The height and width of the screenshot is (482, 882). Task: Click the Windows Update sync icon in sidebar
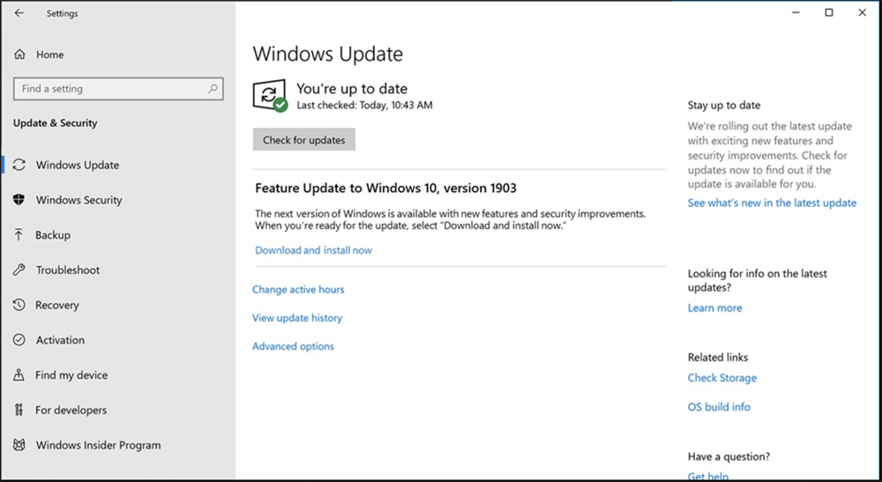[19, 165]
